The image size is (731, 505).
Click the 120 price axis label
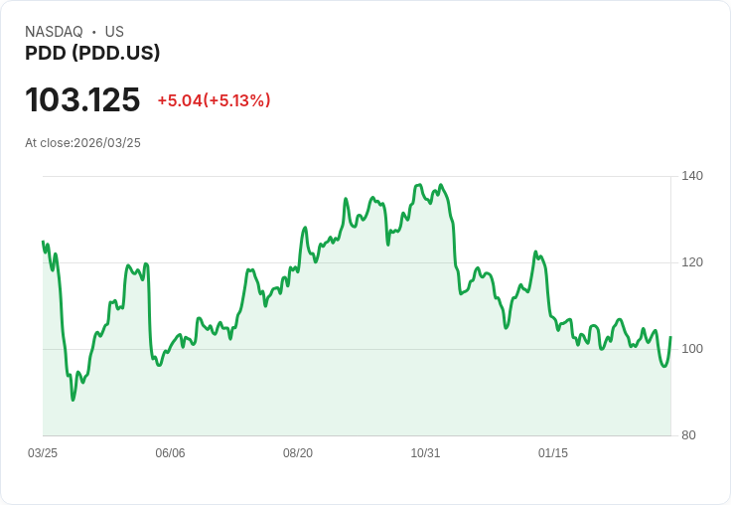tap(692, 262)
